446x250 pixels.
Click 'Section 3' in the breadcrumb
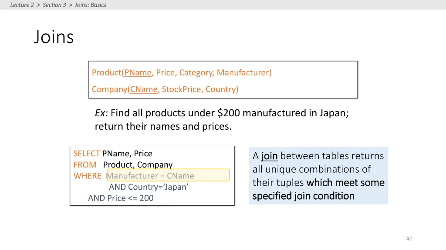pos(54,5)
